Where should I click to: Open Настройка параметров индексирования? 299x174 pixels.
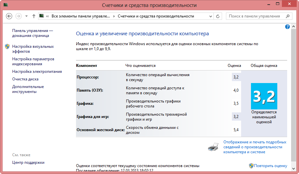click(33, 62)
